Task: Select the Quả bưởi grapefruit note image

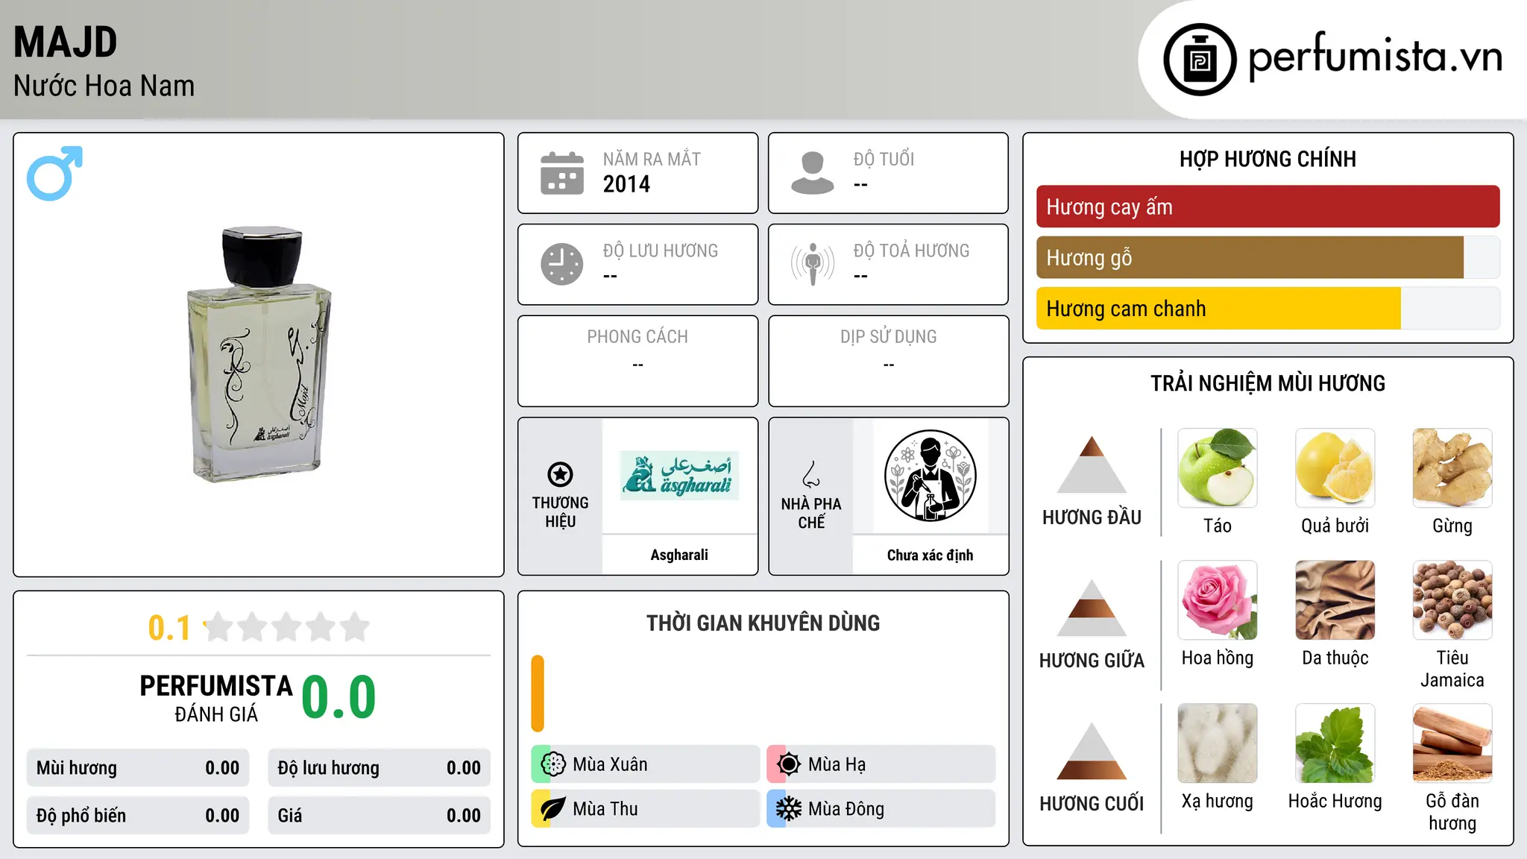Action: point(1335,468)
